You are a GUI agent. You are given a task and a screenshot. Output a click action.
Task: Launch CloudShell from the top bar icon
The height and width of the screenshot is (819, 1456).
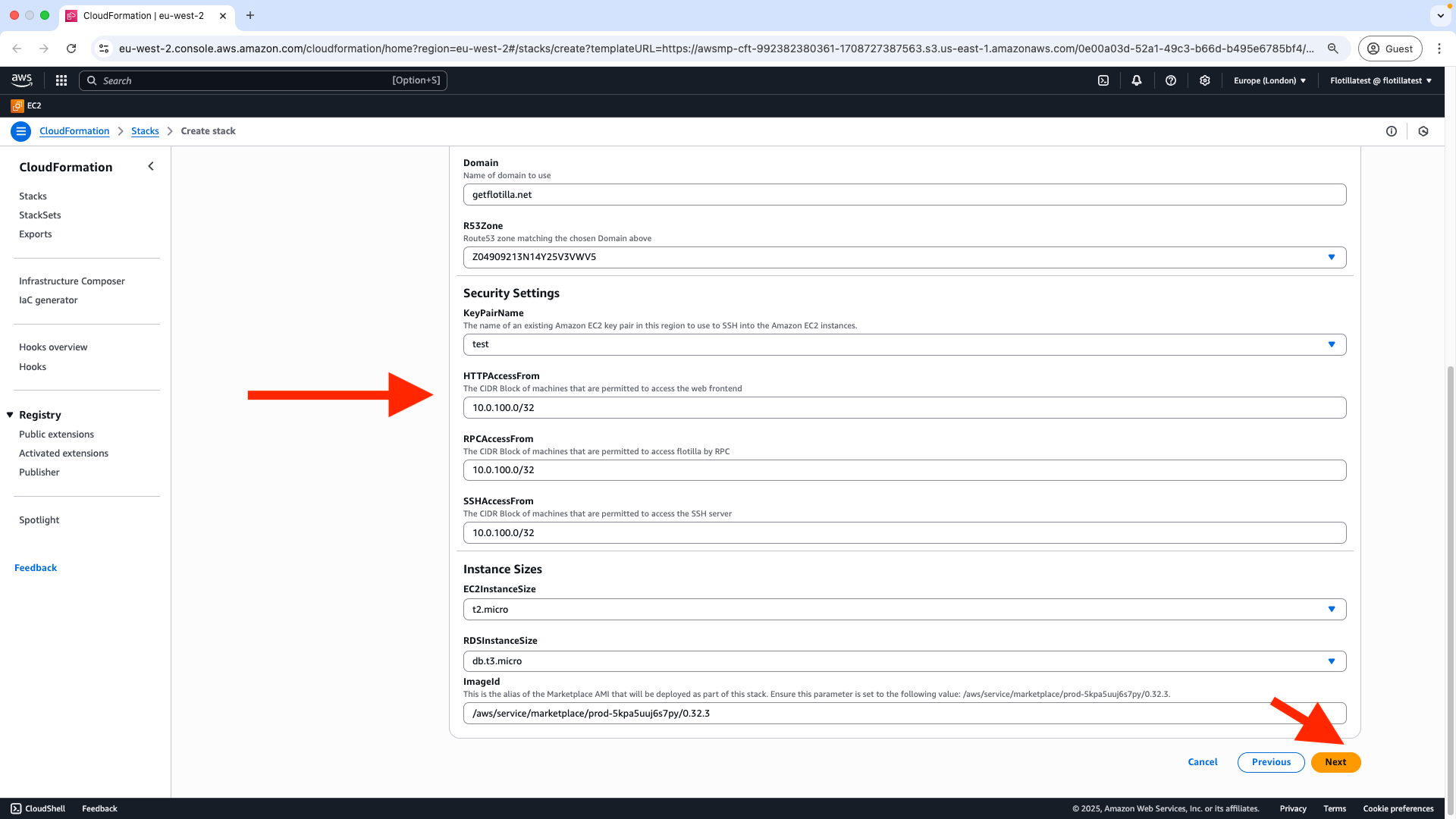point(1103,80)
